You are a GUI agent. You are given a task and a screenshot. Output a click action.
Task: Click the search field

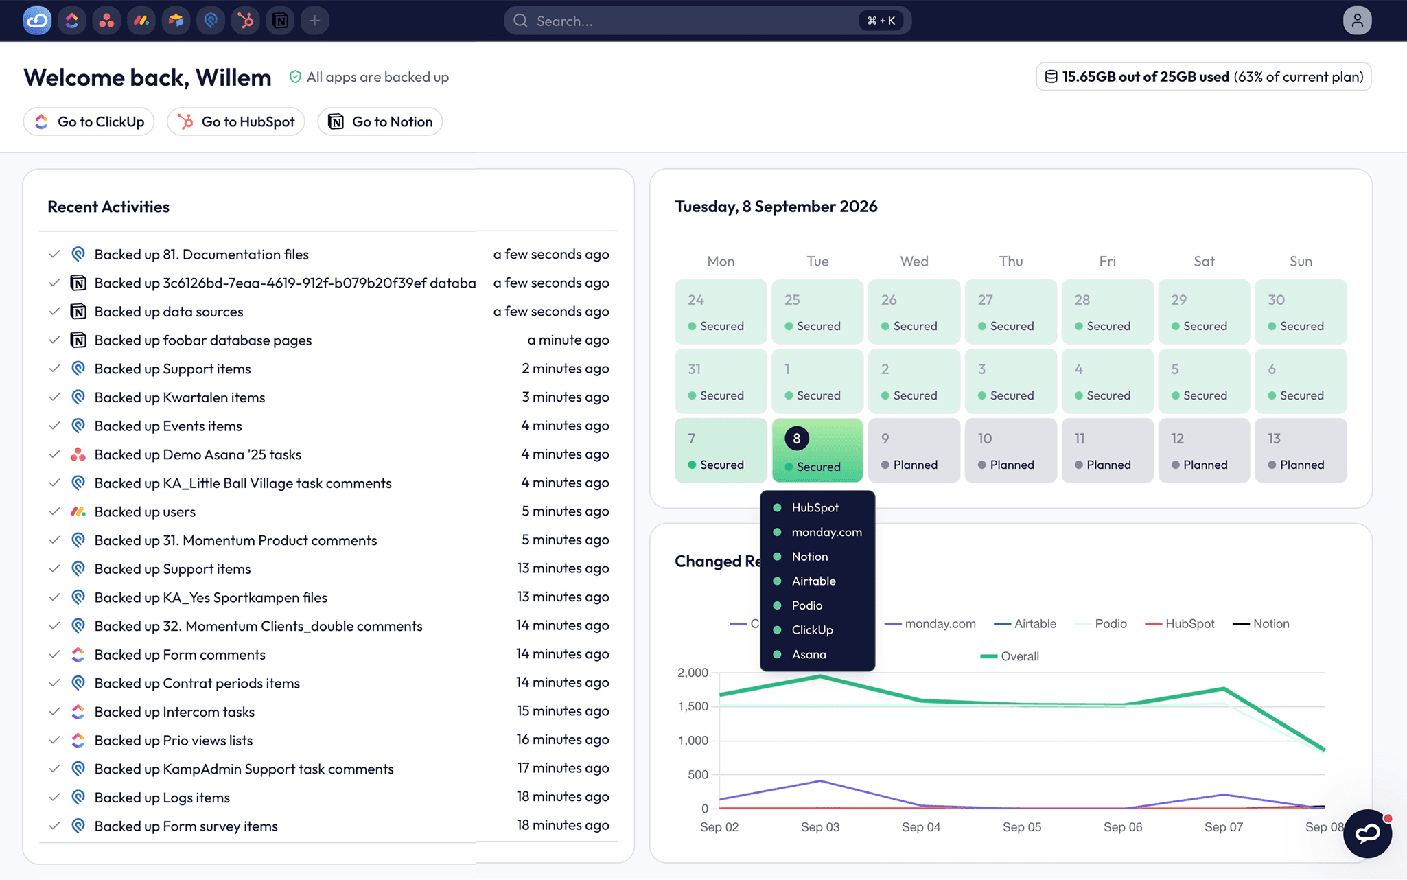click(x=708, y=21)
